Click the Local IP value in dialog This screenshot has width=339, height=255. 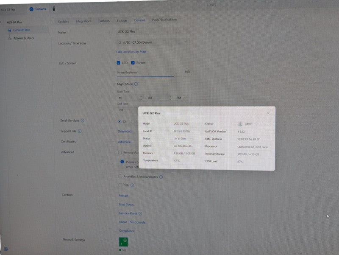pyautogui.click(x=182, y=132)
